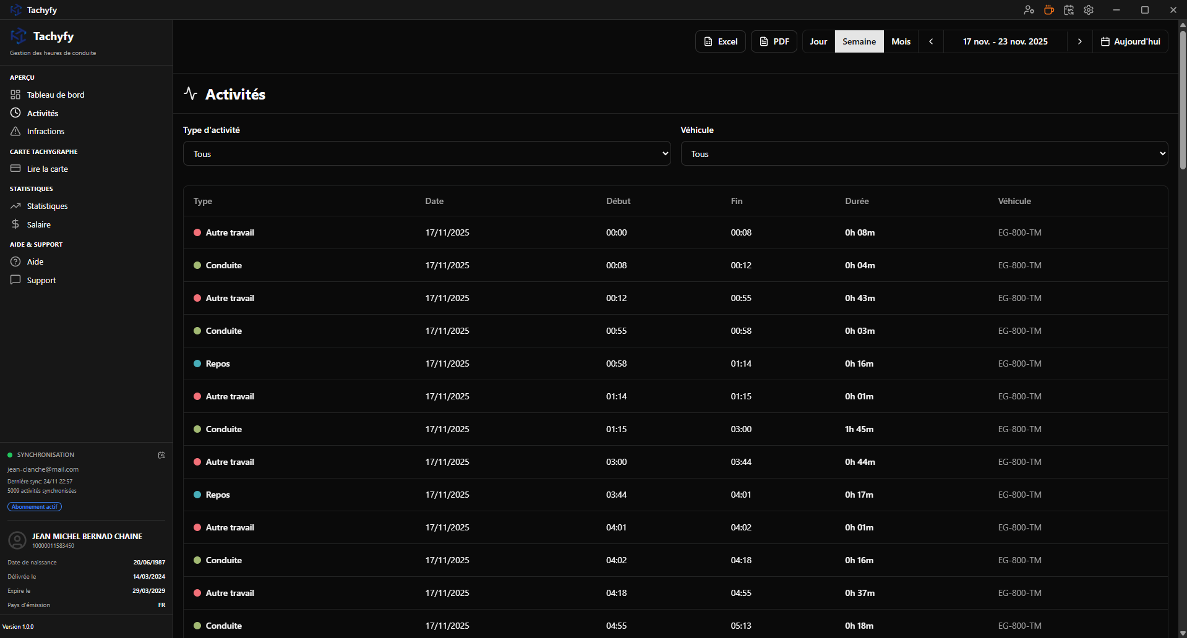Click the Support chat bubble icon
The width and height of the screenshot is (1187, 638).
pos(15,280)
